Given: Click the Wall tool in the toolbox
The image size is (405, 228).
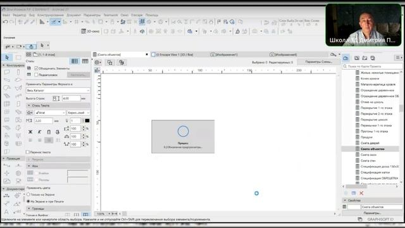Looking at the screenshot, I should 7,72.
